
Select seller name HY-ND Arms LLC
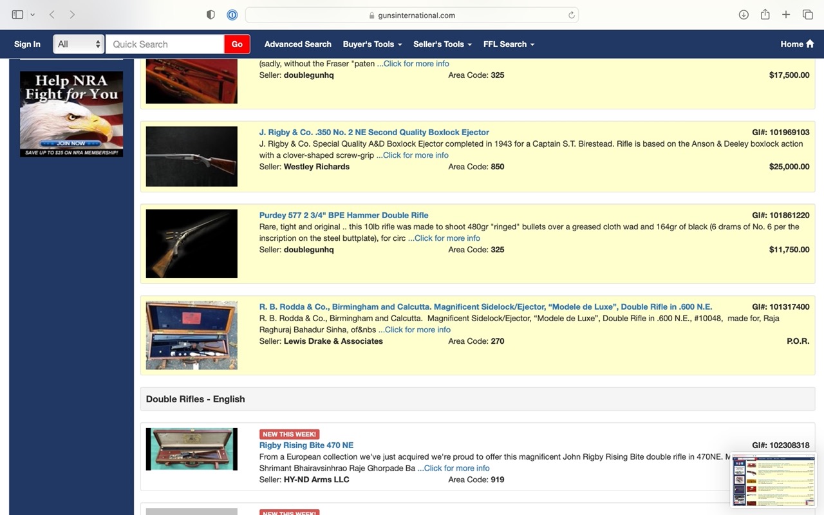tap(317, 480)
